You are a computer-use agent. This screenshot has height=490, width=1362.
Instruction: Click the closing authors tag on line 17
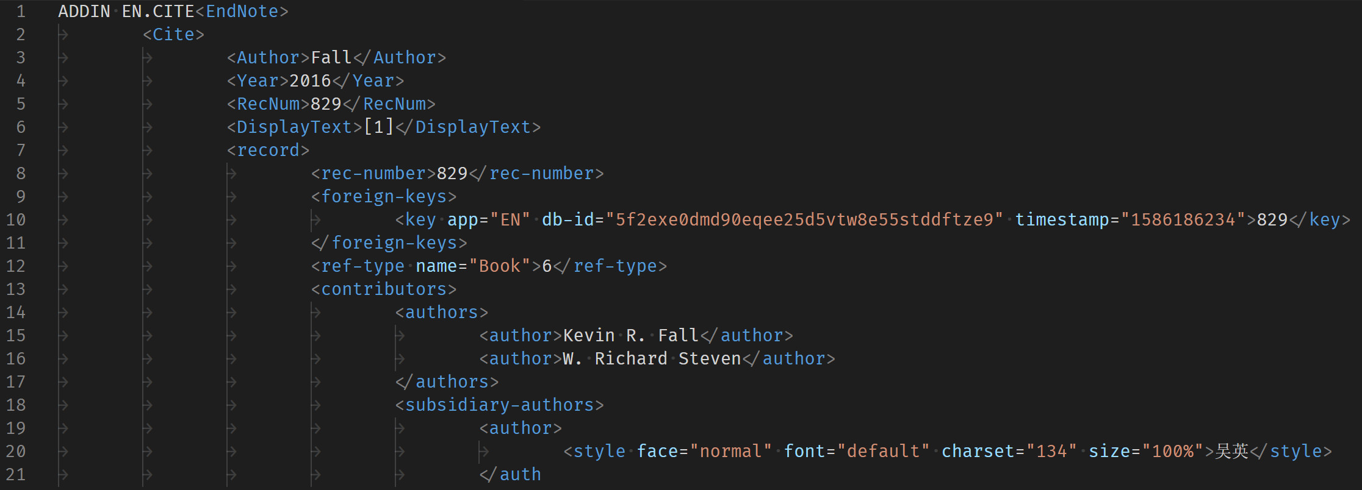point(447,382)
